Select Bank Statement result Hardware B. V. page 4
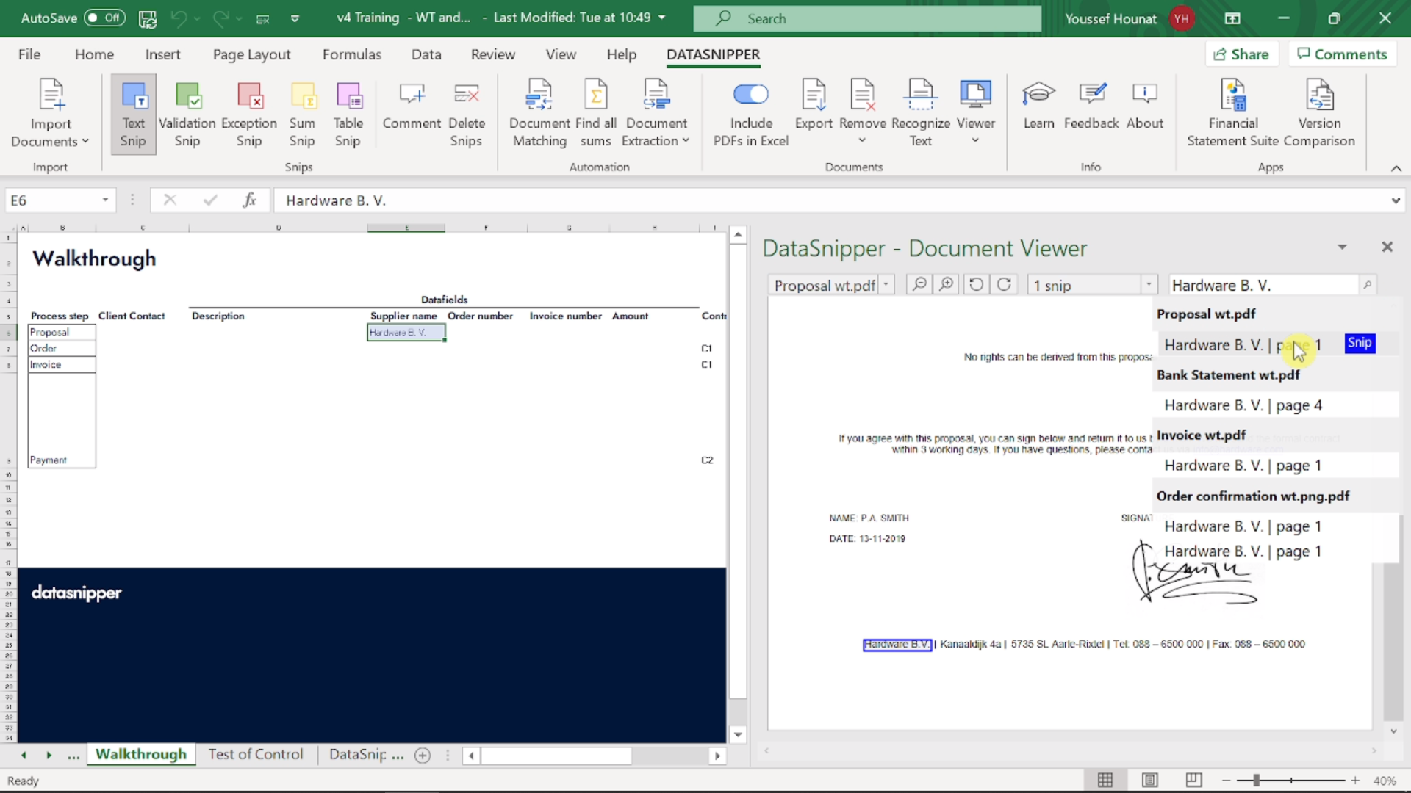This screenshot has height=793, width=1411. (1275, 405)
